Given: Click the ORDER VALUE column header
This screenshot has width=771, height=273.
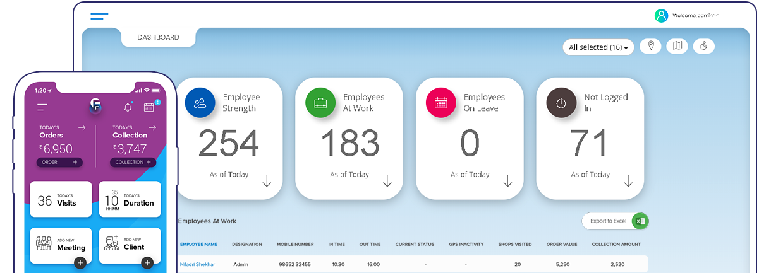Looking at the screenshot, I should [562, 244].
